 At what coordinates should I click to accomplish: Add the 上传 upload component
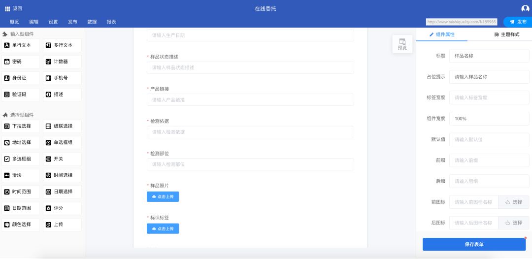pyautogui.click(x=63, y=225)
